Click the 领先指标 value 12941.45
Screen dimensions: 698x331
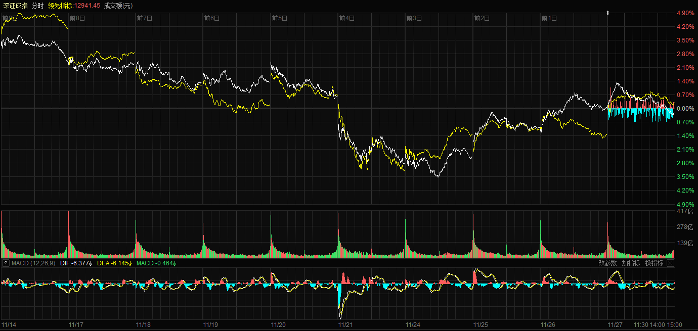tap(87, 6)
